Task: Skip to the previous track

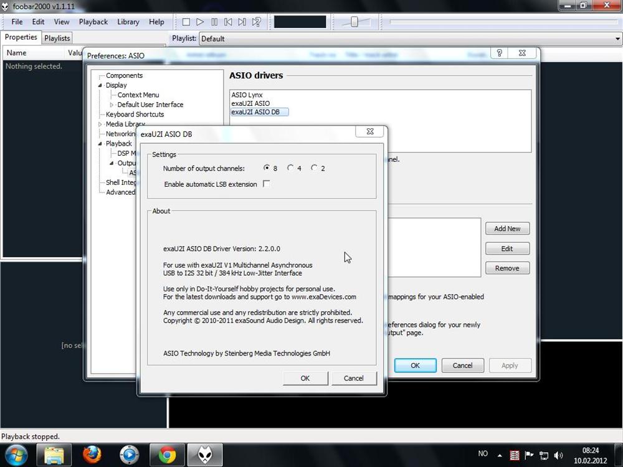Action: click(228, 22)
